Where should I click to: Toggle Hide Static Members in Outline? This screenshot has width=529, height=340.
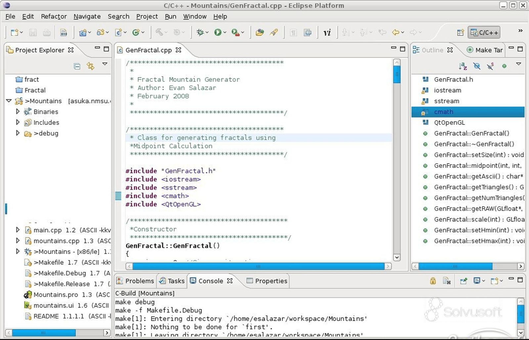(x=490, y=66)
